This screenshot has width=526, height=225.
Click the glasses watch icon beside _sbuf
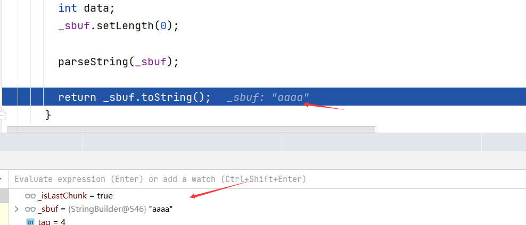30,209
